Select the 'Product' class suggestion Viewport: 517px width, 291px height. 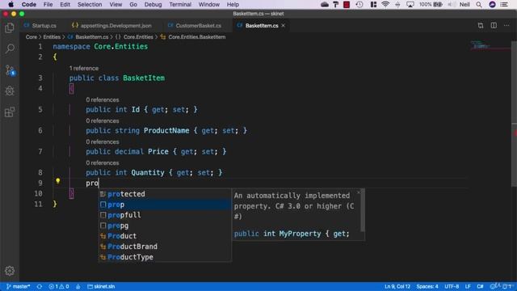click(x=165, y=236)
